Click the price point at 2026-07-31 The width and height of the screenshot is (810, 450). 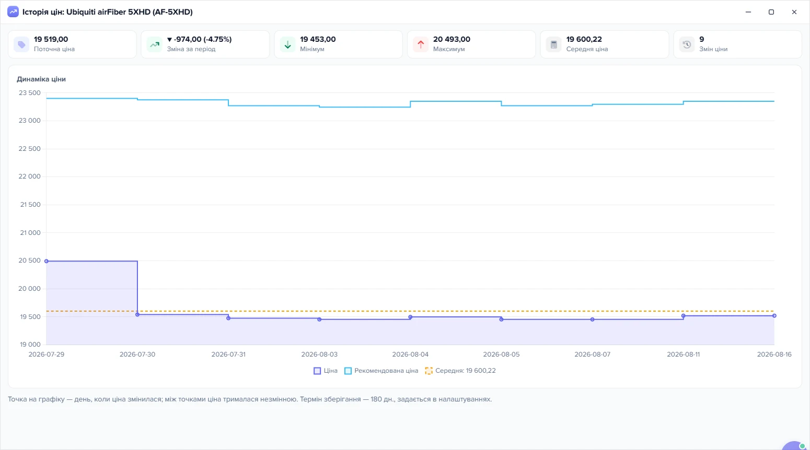pos(228,318)
